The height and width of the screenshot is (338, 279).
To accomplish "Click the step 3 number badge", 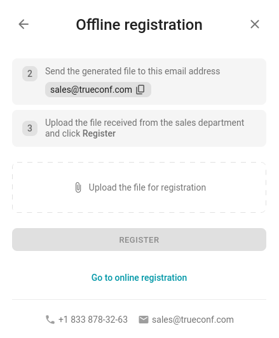I will (x=30, y=128).
